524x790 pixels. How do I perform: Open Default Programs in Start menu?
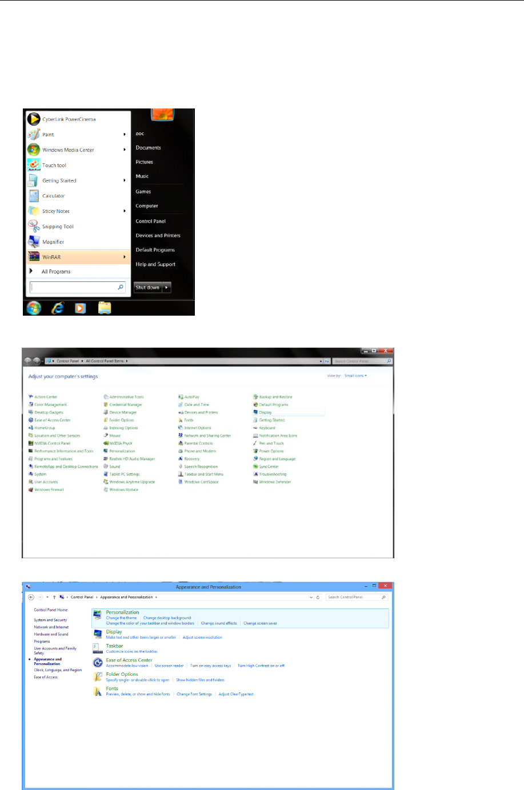[x=155, y=250]
